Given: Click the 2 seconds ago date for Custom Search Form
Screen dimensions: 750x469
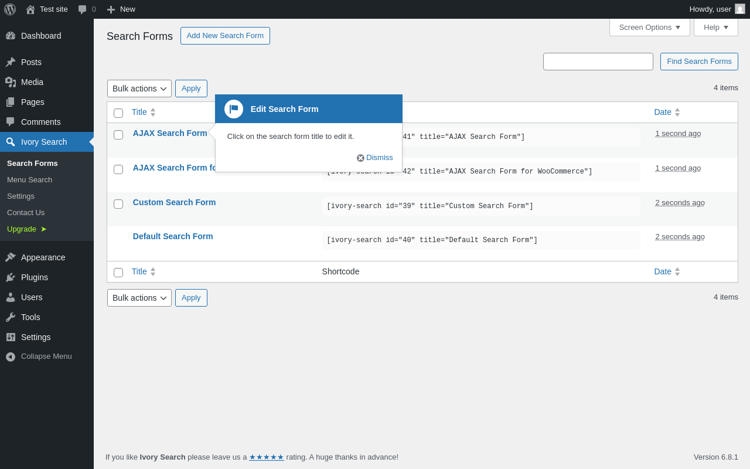Looking at the screenshot, I should click(680, 202).
